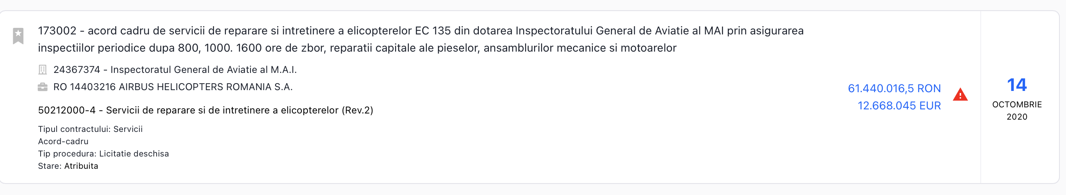Viewport: 1066px width, 195px height.
Task: Click the "Tipul contractului: Servicii" line
Action: coord(90,129)
